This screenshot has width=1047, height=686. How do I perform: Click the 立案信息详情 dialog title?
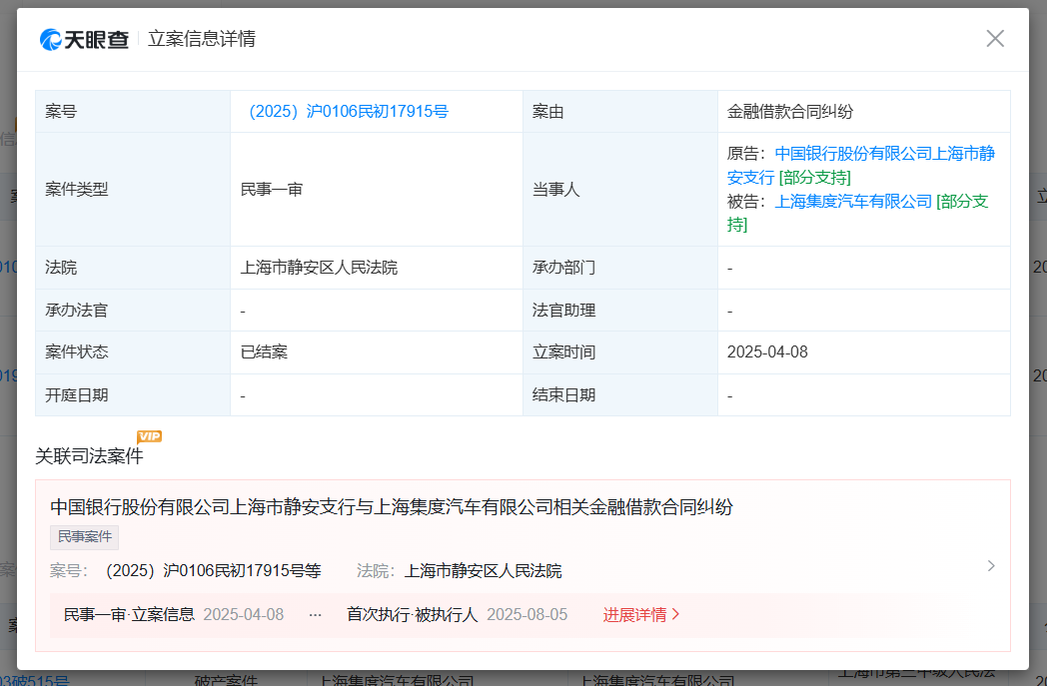point(202,39)
